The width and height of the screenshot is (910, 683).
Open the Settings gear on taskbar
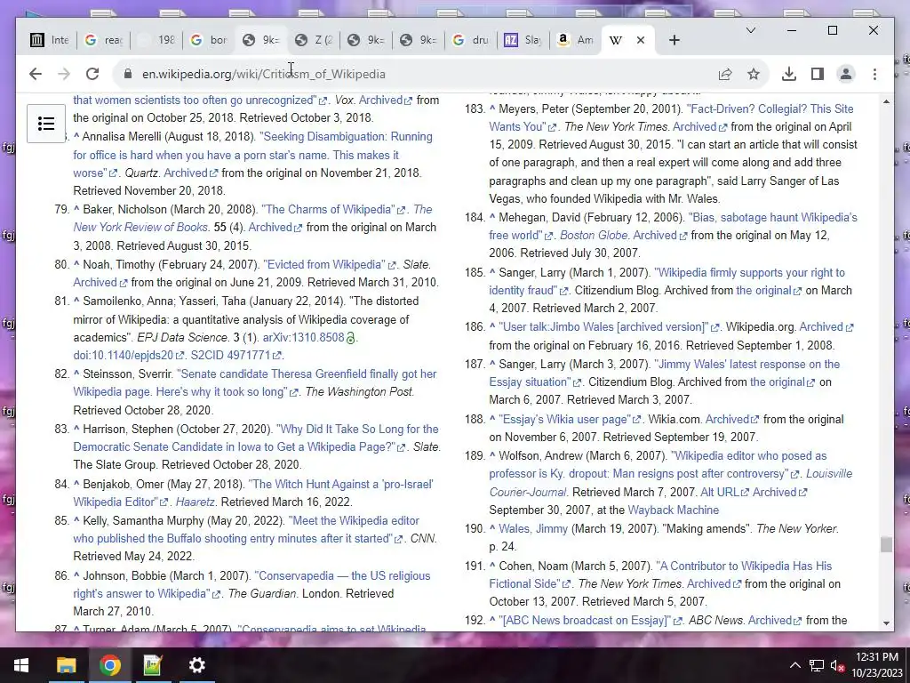[x=196, y=665]
